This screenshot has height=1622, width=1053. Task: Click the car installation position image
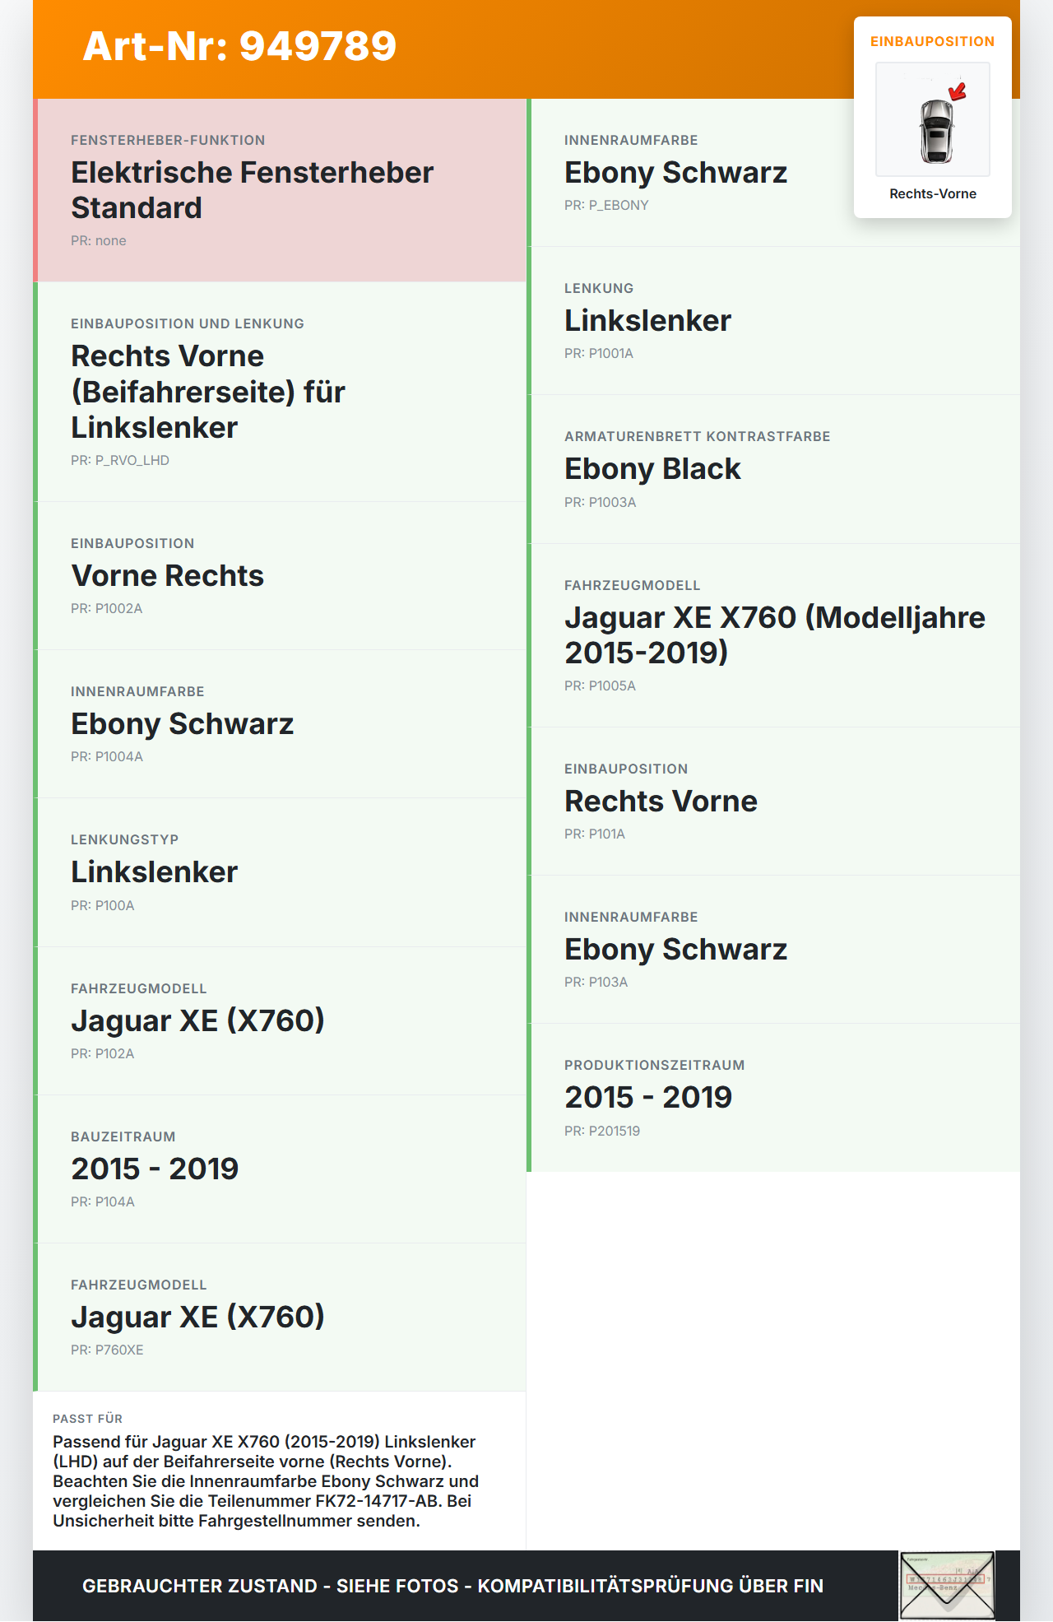[x=932, y=119]
